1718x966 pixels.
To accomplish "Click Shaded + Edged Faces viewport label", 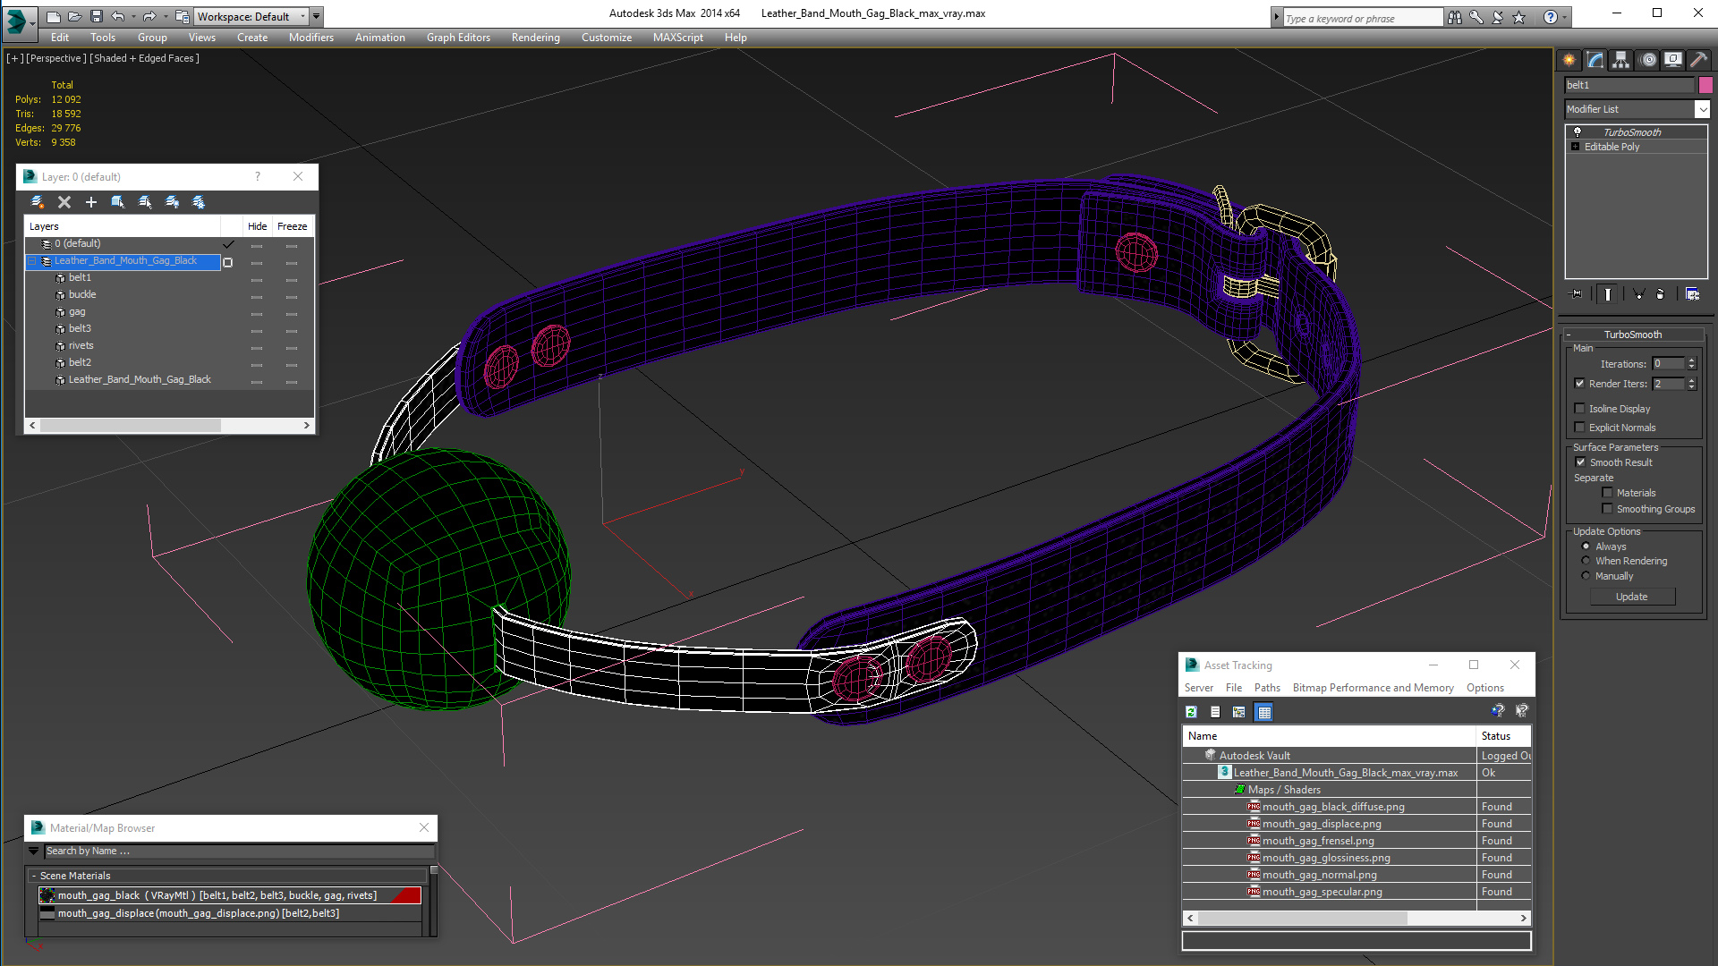I will [x=144, y=58].
